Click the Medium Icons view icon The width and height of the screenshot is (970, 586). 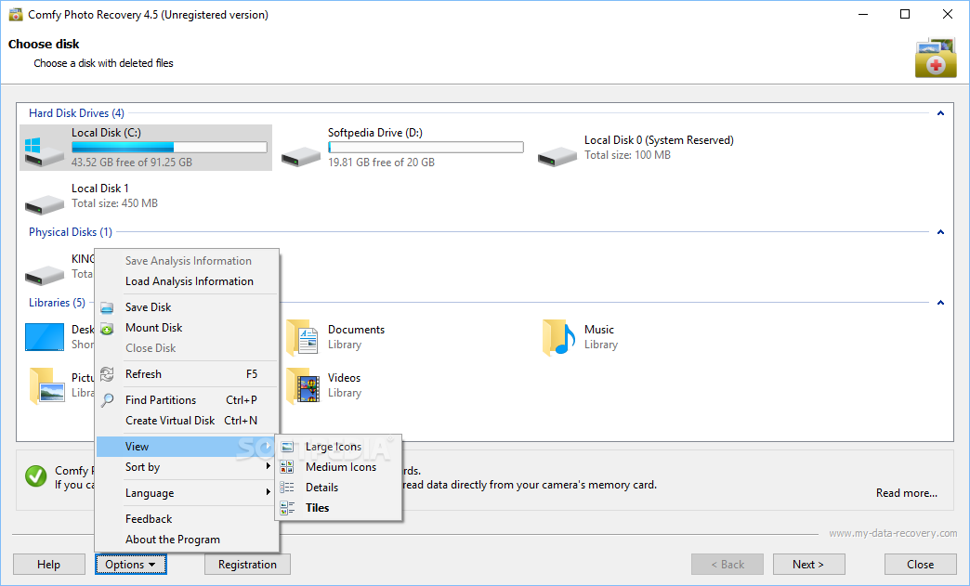[287, 467]
